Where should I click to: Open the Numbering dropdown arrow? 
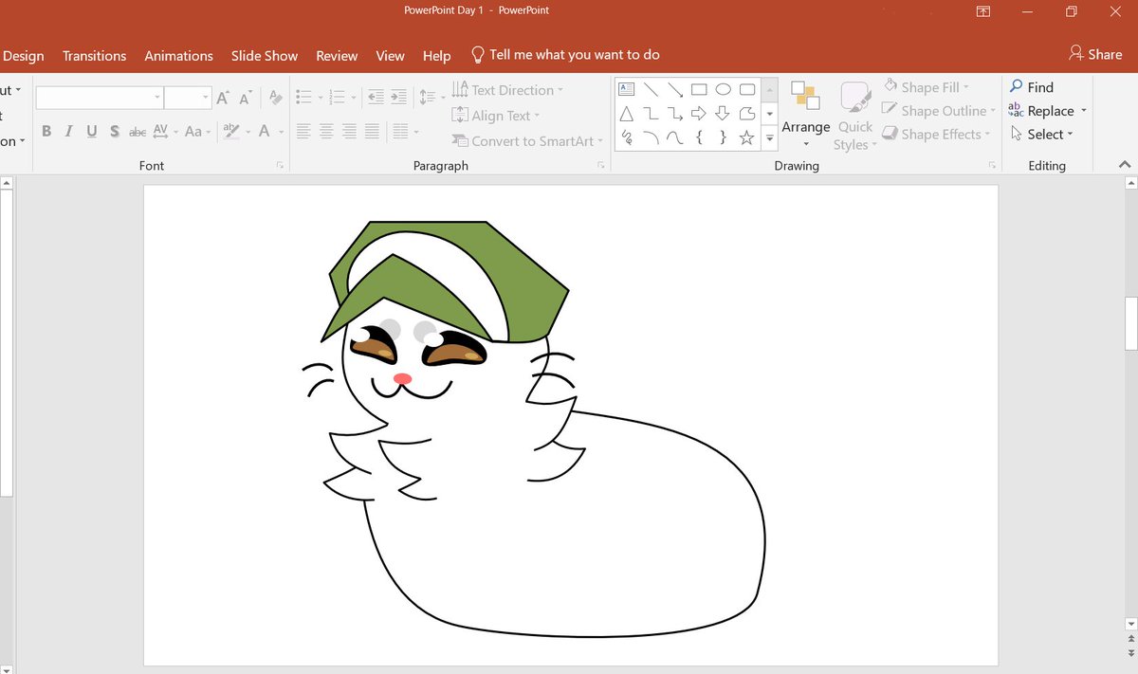[x=354, y=98]
